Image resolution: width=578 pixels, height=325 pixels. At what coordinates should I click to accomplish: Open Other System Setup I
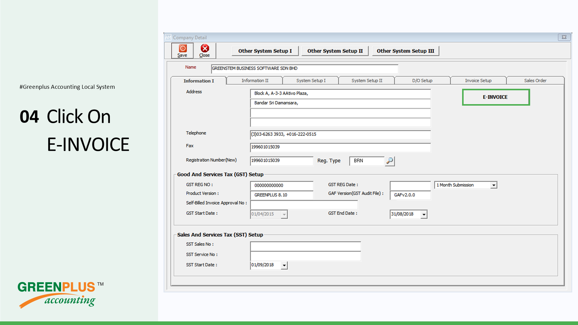click(265, 51)
